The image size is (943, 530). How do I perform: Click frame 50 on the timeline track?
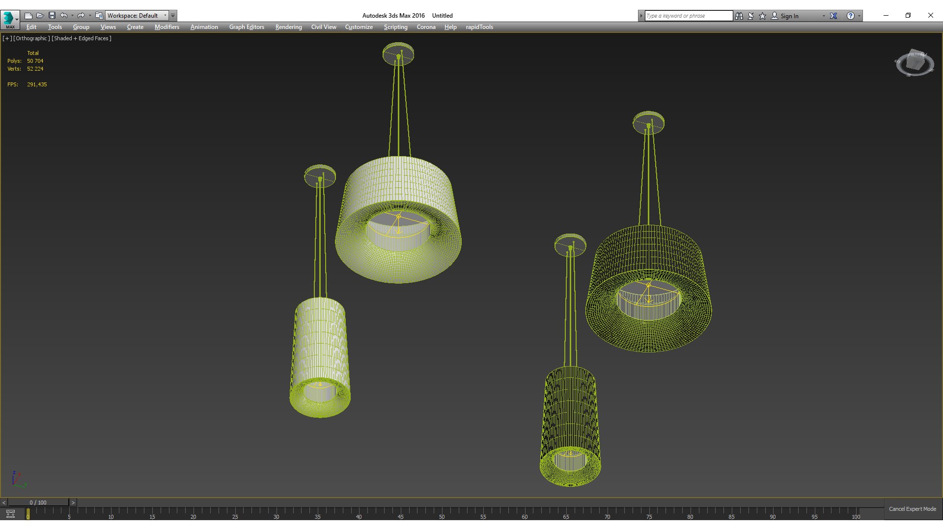tap(442, 513)
